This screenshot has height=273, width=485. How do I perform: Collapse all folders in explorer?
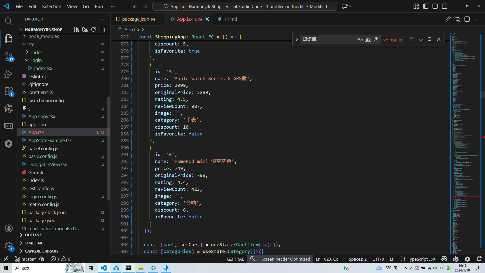[x=102, y=30]
